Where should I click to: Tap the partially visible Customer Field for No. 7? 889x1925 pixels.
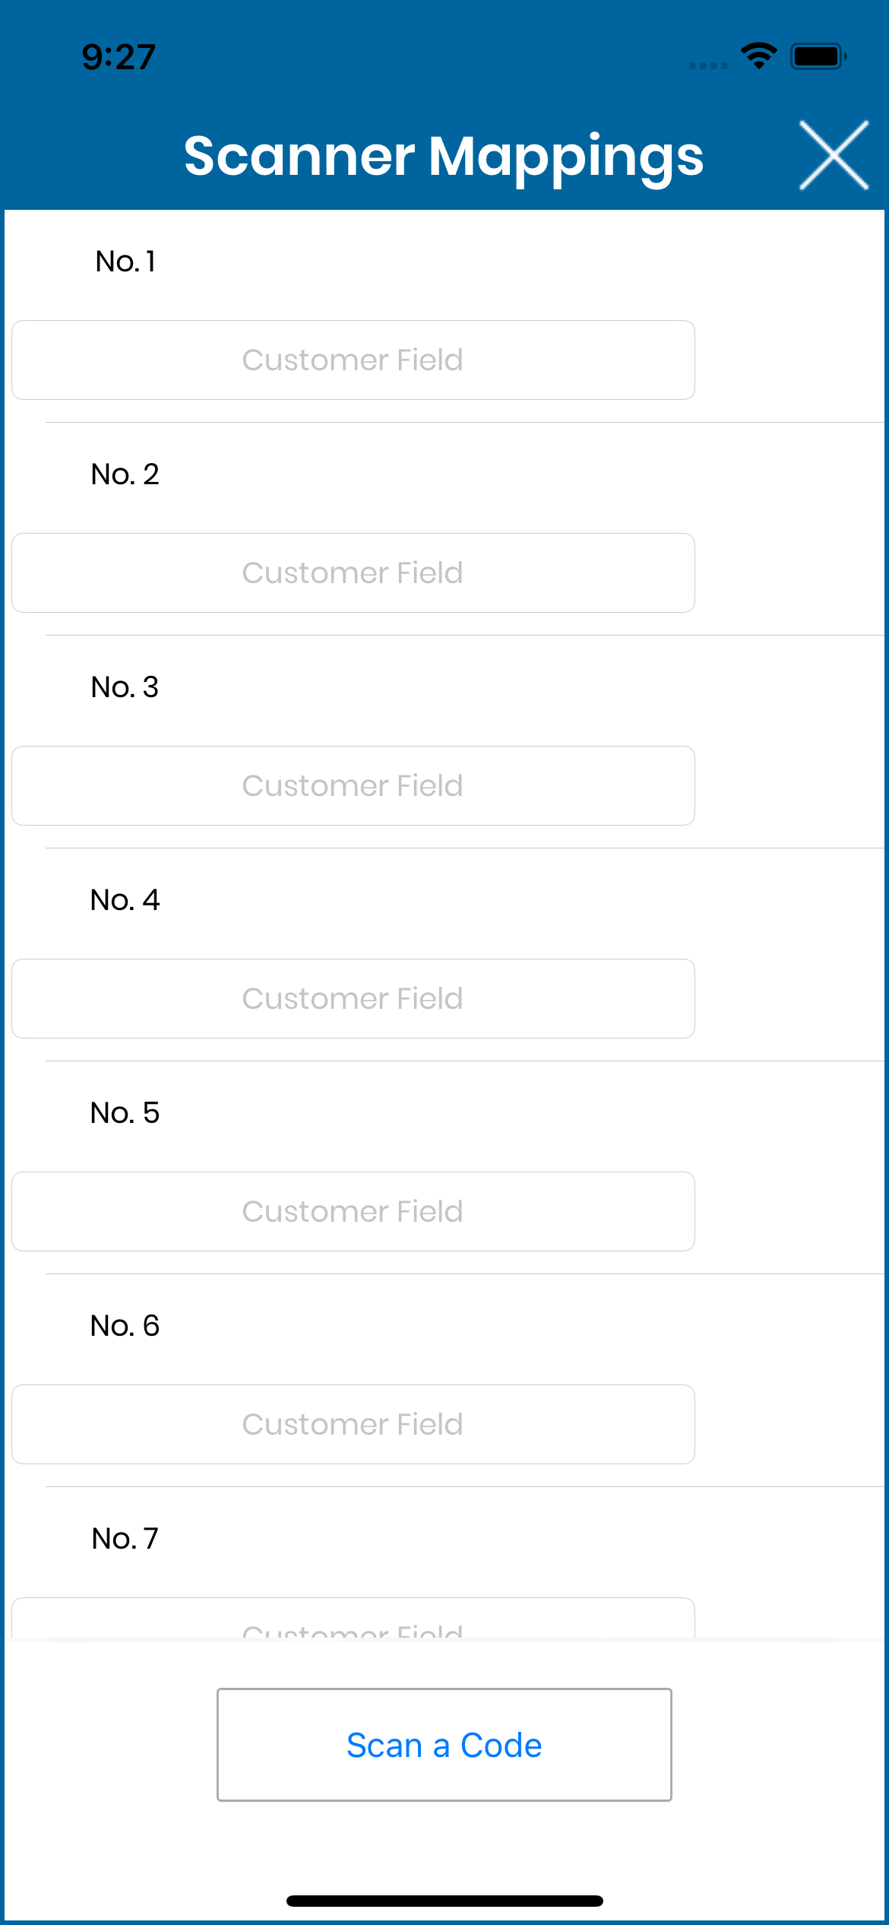click(353, 1618)
